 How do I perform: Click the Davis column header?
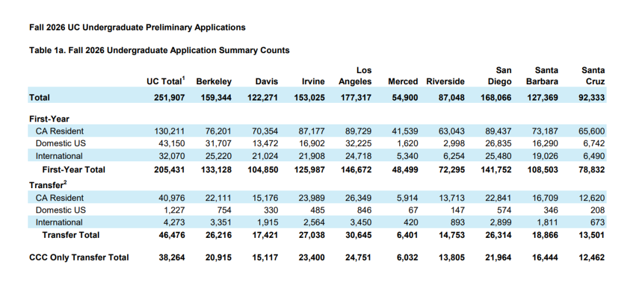(x=266, y=82)
